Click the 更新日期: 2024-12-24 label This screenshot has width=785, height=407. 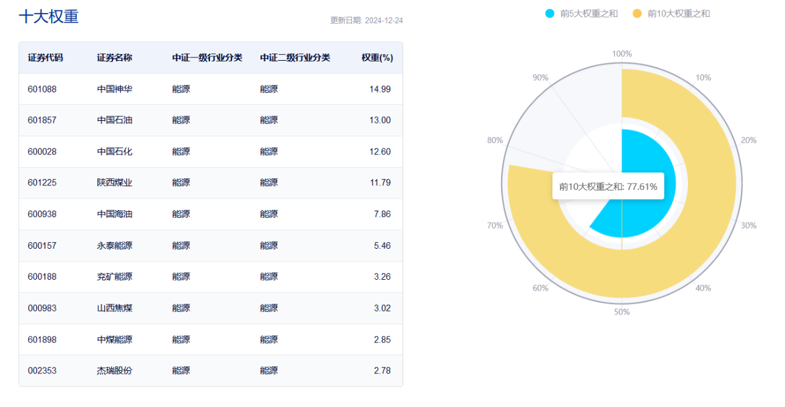pos(367,20)
